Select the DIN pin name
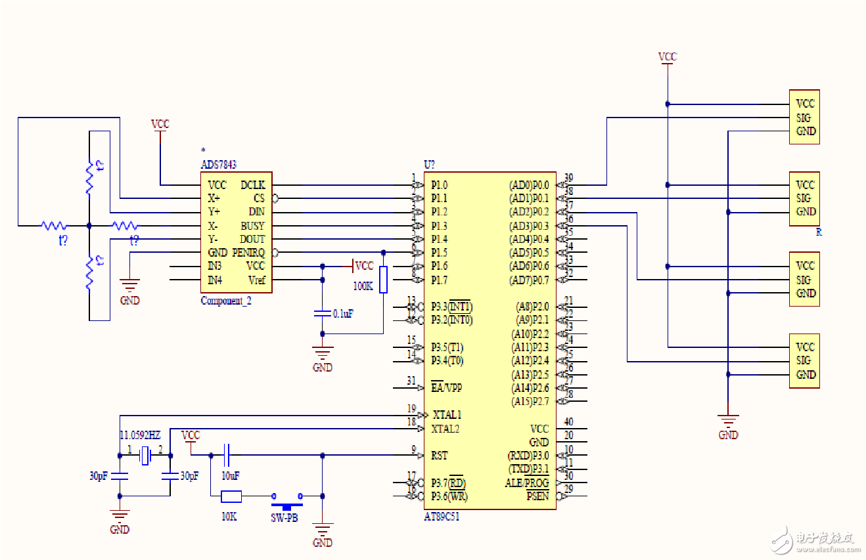Screen dimensions: 866x560 click(x=257, y=212)
